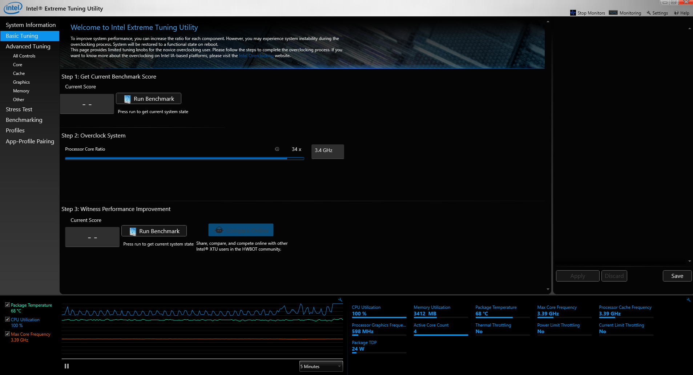Image resolution: width=693 pixels, height=375 pixels.
Task: Click the Stop Monitors label
Action: click(x=591, y=13)
